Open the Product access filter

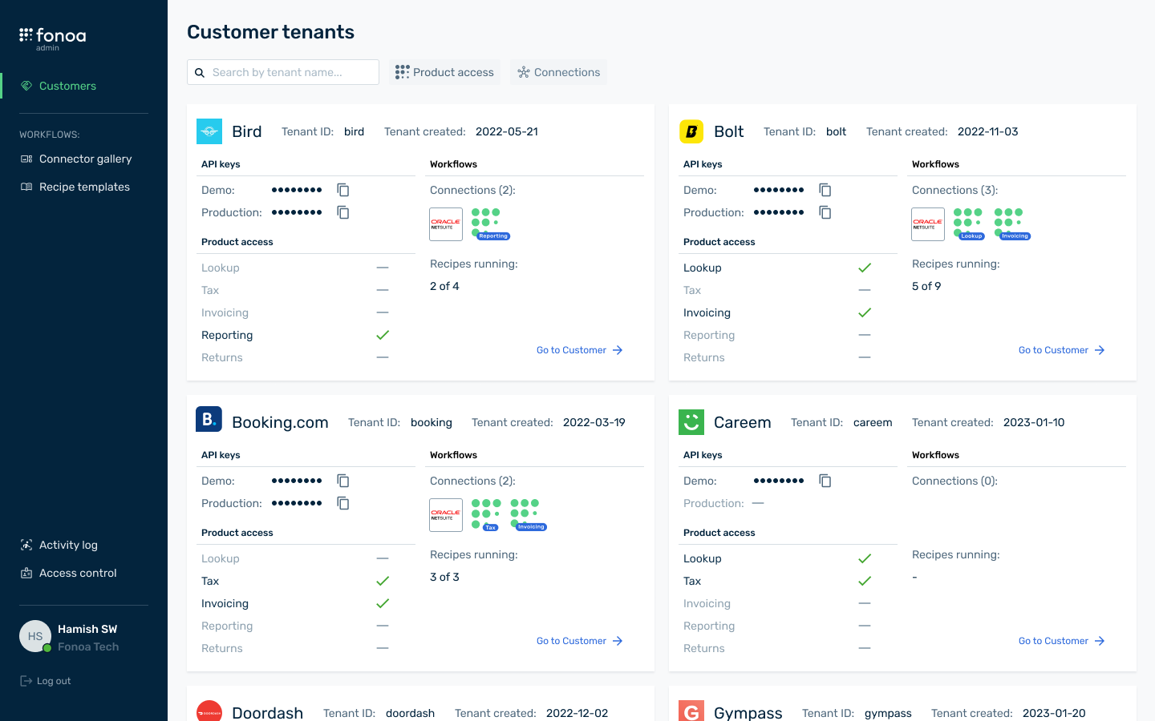point(444,72)
